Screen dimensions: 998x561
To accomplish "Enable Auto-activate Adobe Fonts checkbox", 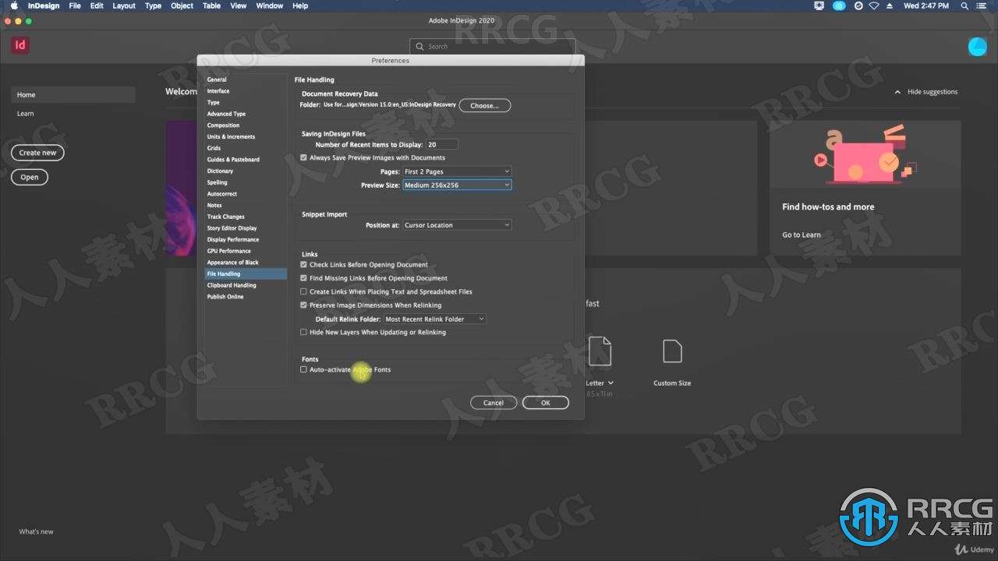I will 303,369.
